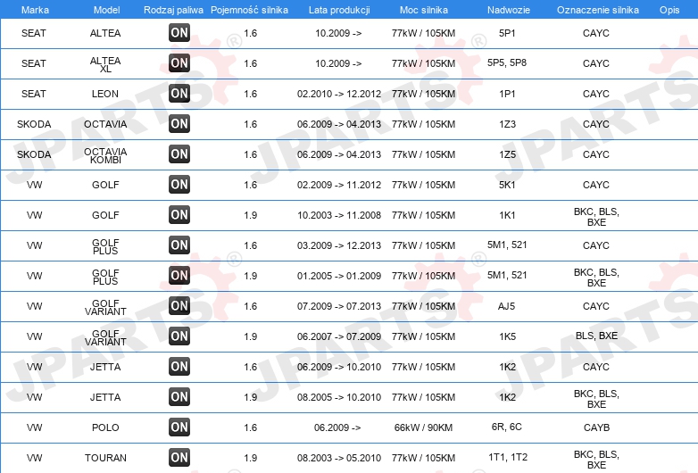Click date range 08.2005 -> 10.2010
This screenshot has width=698, height=473.
click(x=339, y=397)
